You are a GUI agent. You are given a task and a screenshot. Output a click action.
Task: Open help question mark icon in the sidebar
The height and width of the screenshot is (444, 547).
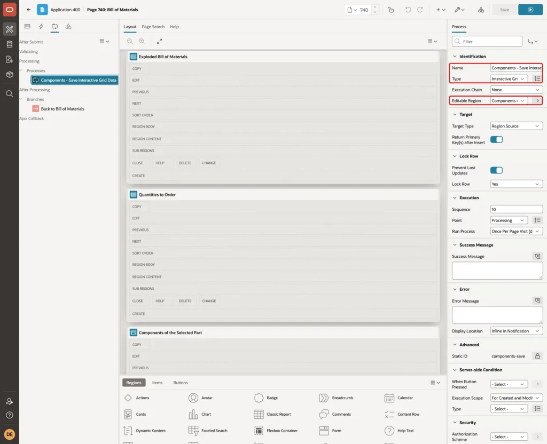coord(10,415)
